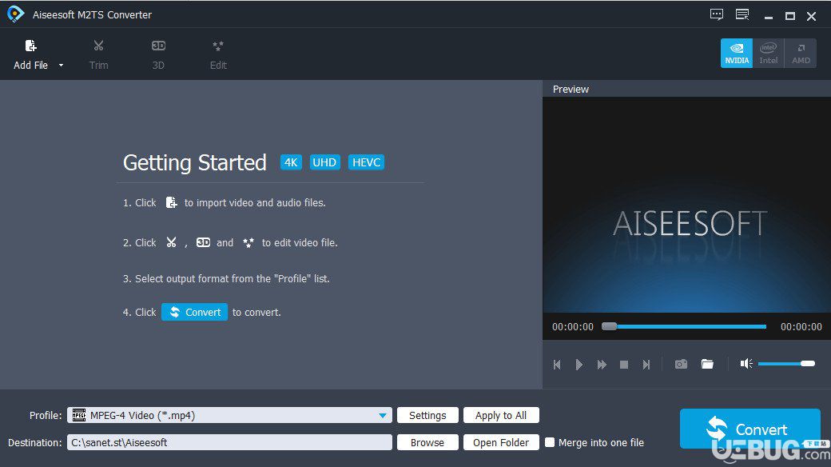This screenshot has height=467, width=831.
Task: Click the effects sparkle icon in step 2
Action: click(x=248, y=242)
